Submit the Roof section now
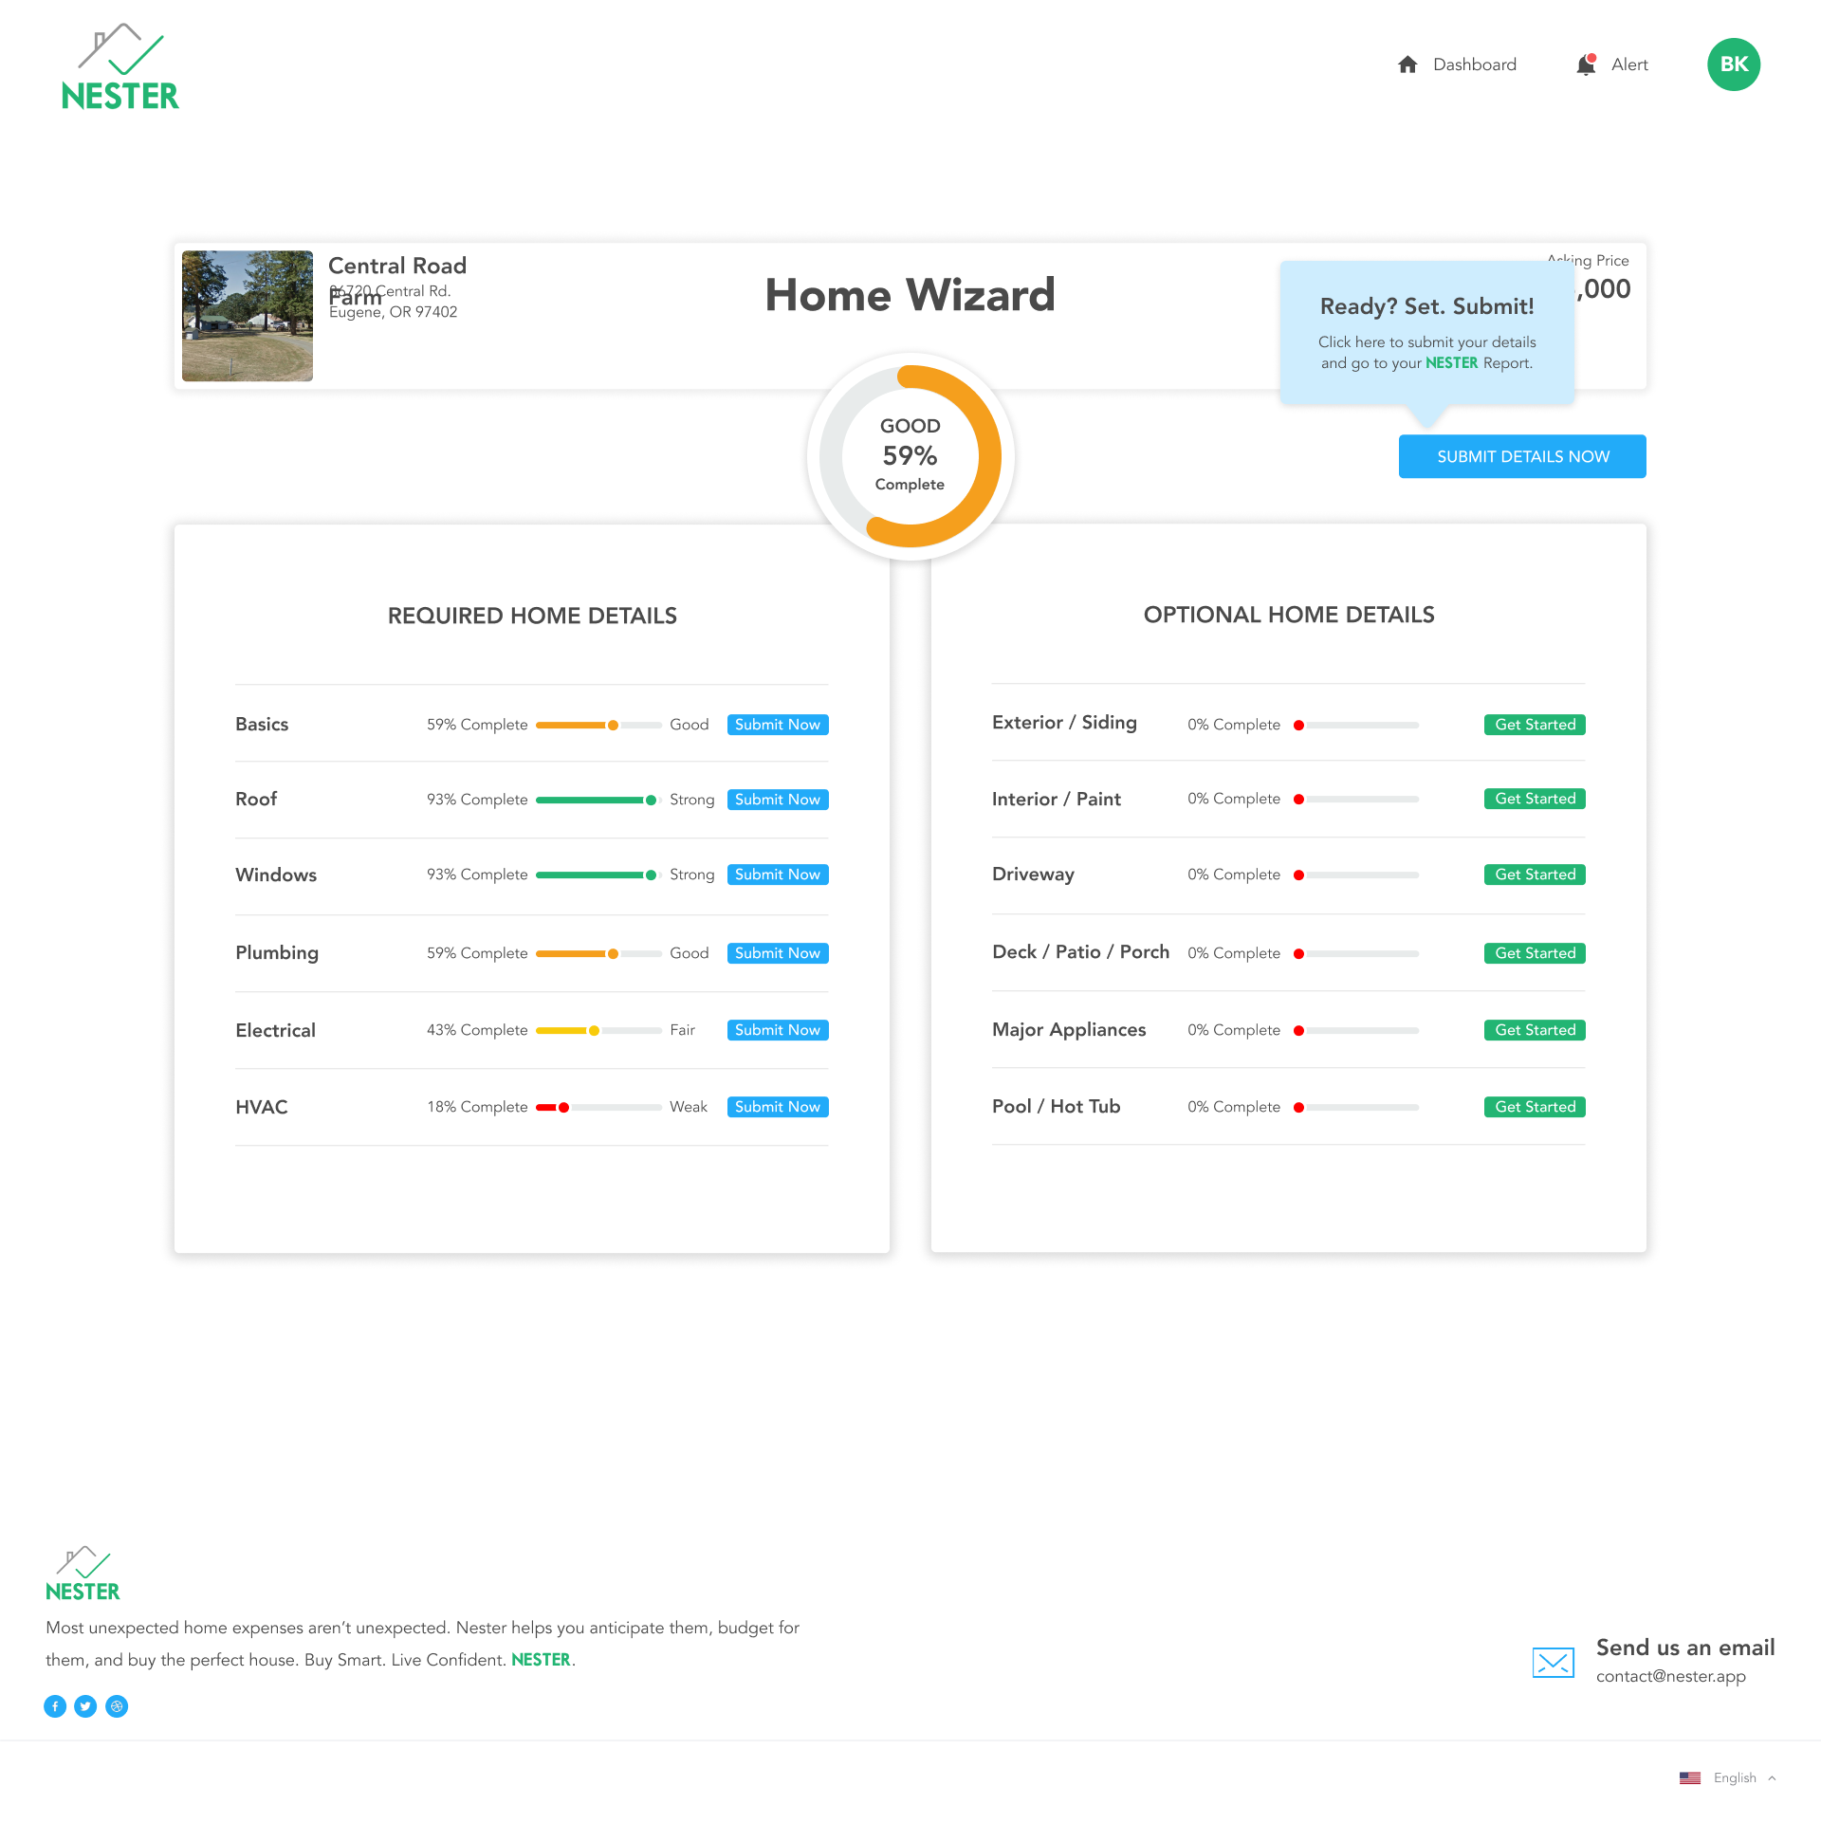This screenshot has height=1823, width=1821. (x=778, y=800)
